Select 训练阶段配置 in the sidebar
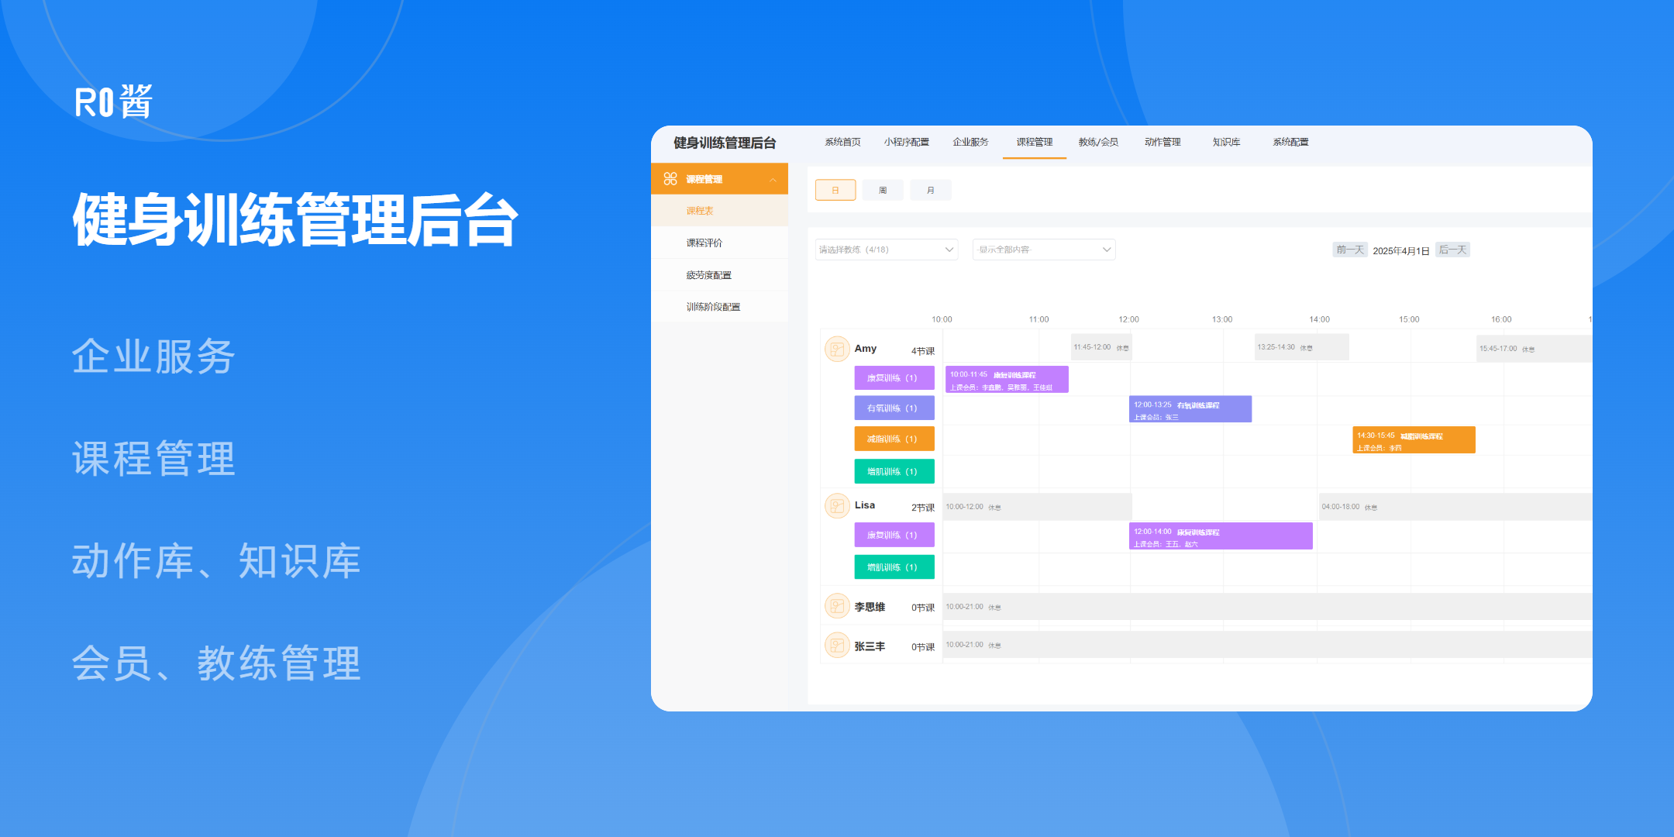1674x837 pixels. pyautogui.click(x=719, y=307)
